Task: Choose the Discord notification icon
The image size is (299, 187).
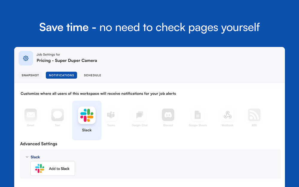Action: [168, 115]
